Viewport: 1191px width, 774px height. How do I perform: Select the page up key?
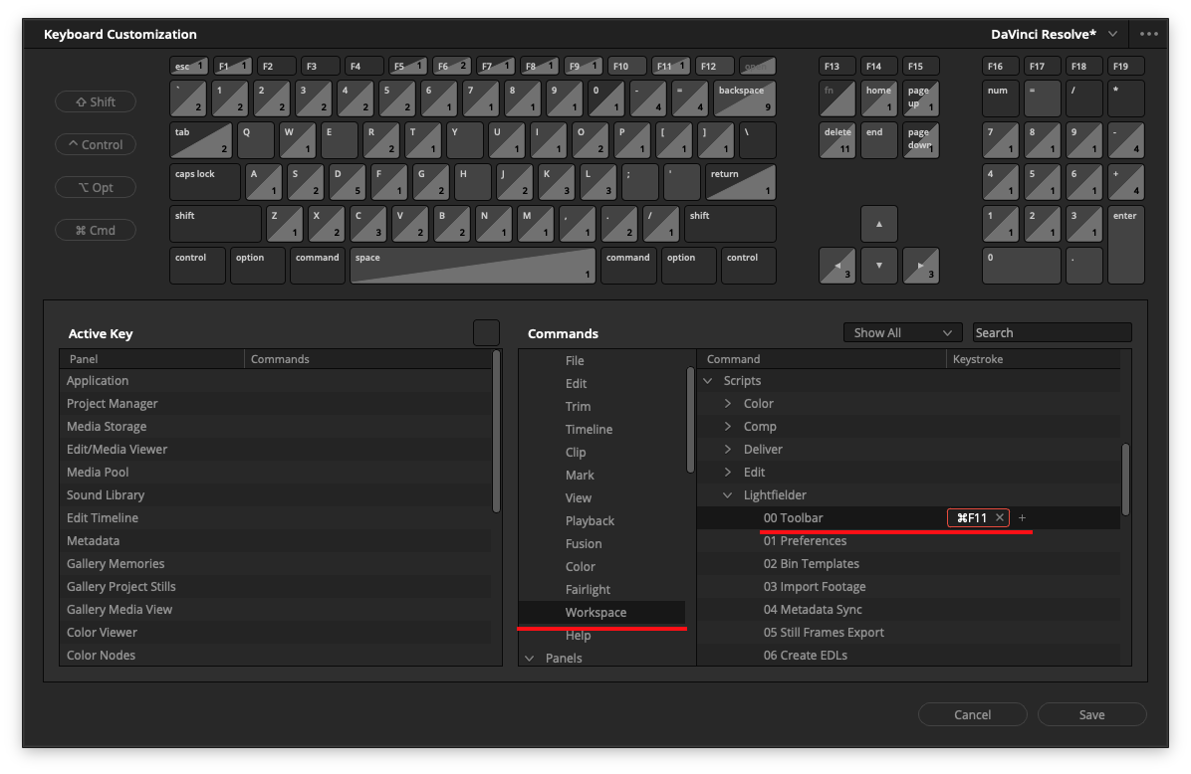pos(920,98)
